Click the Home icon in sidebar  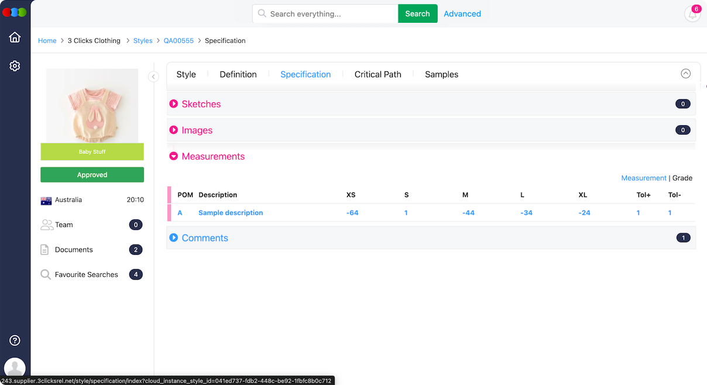[15, 37]
